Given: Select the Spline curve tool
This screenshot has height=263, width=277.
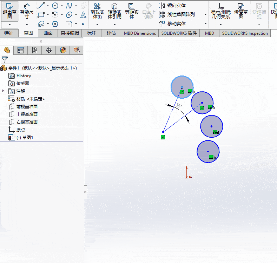Looking at the screenshot, I should [69, 6].
